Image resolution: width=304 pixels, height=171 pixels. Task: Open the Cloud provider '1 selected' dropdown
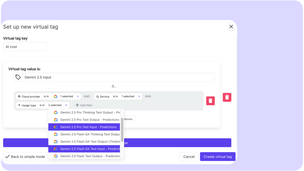66,96
